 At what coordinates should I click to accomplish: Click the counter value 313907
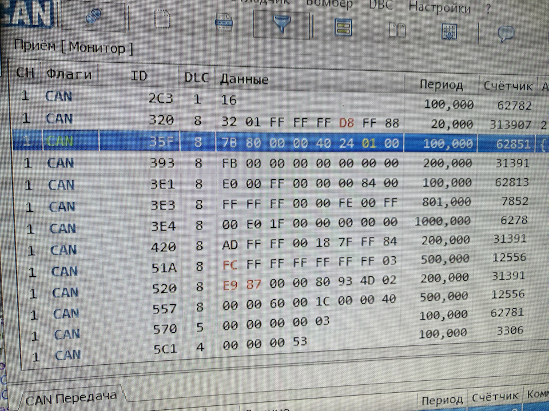(511, 124)
